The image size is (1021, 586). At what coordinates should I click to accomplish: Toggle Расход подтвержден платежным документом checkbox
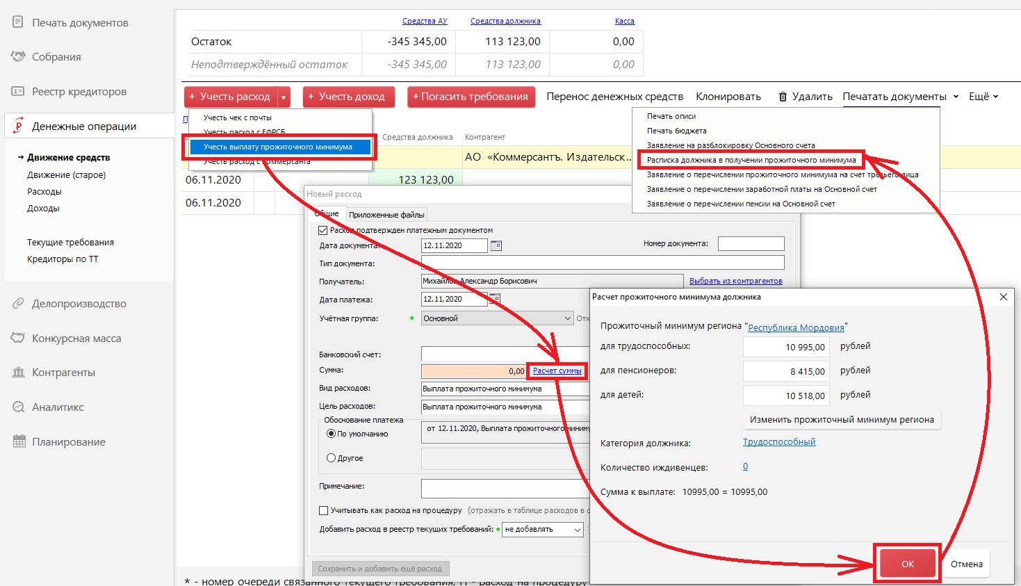[322, 230]
